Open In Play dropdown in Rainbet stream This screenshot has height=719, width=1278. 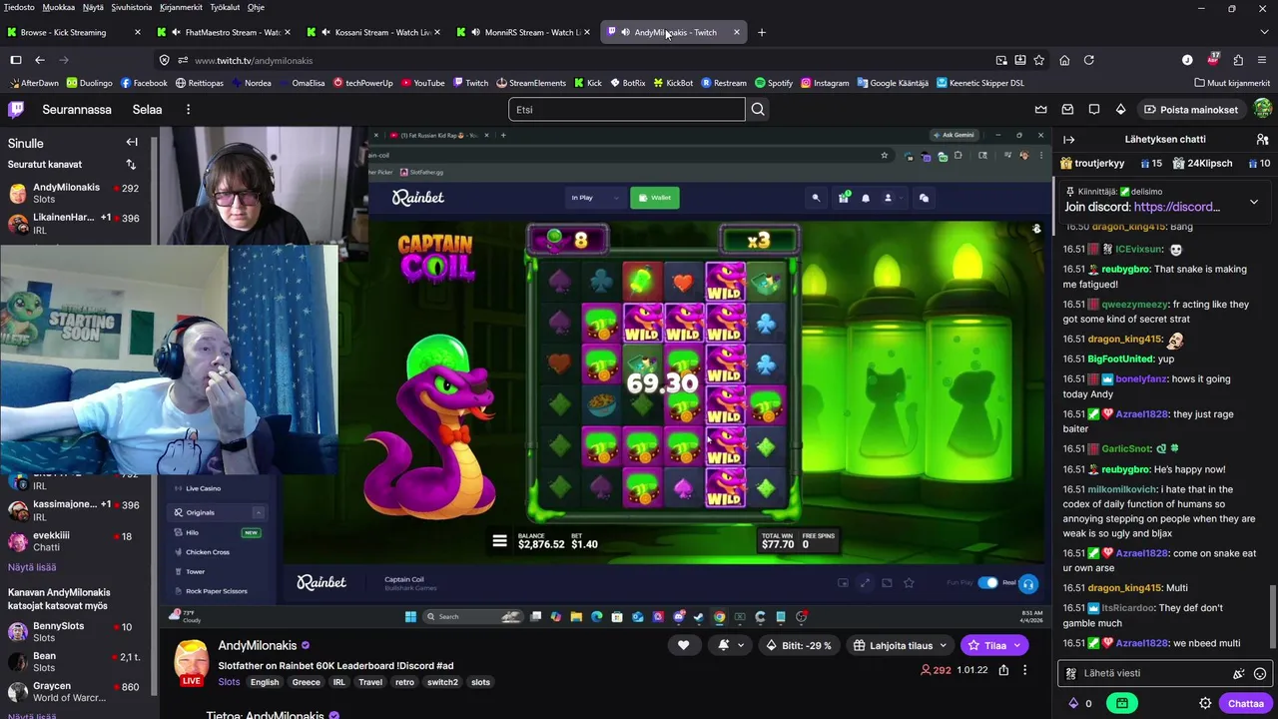coord(595,198)
